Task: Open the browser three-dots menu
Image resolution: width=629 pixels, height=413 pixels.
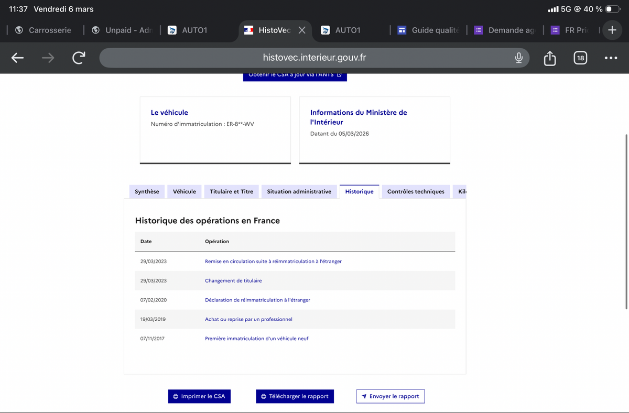Action: coord(611,58)
